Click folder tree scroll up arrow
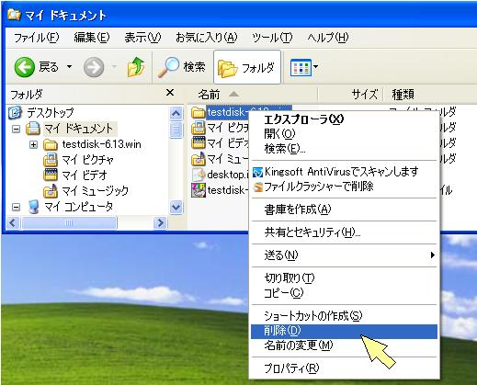The height and width of the screenshot is (385, 477). click(176, 113)
